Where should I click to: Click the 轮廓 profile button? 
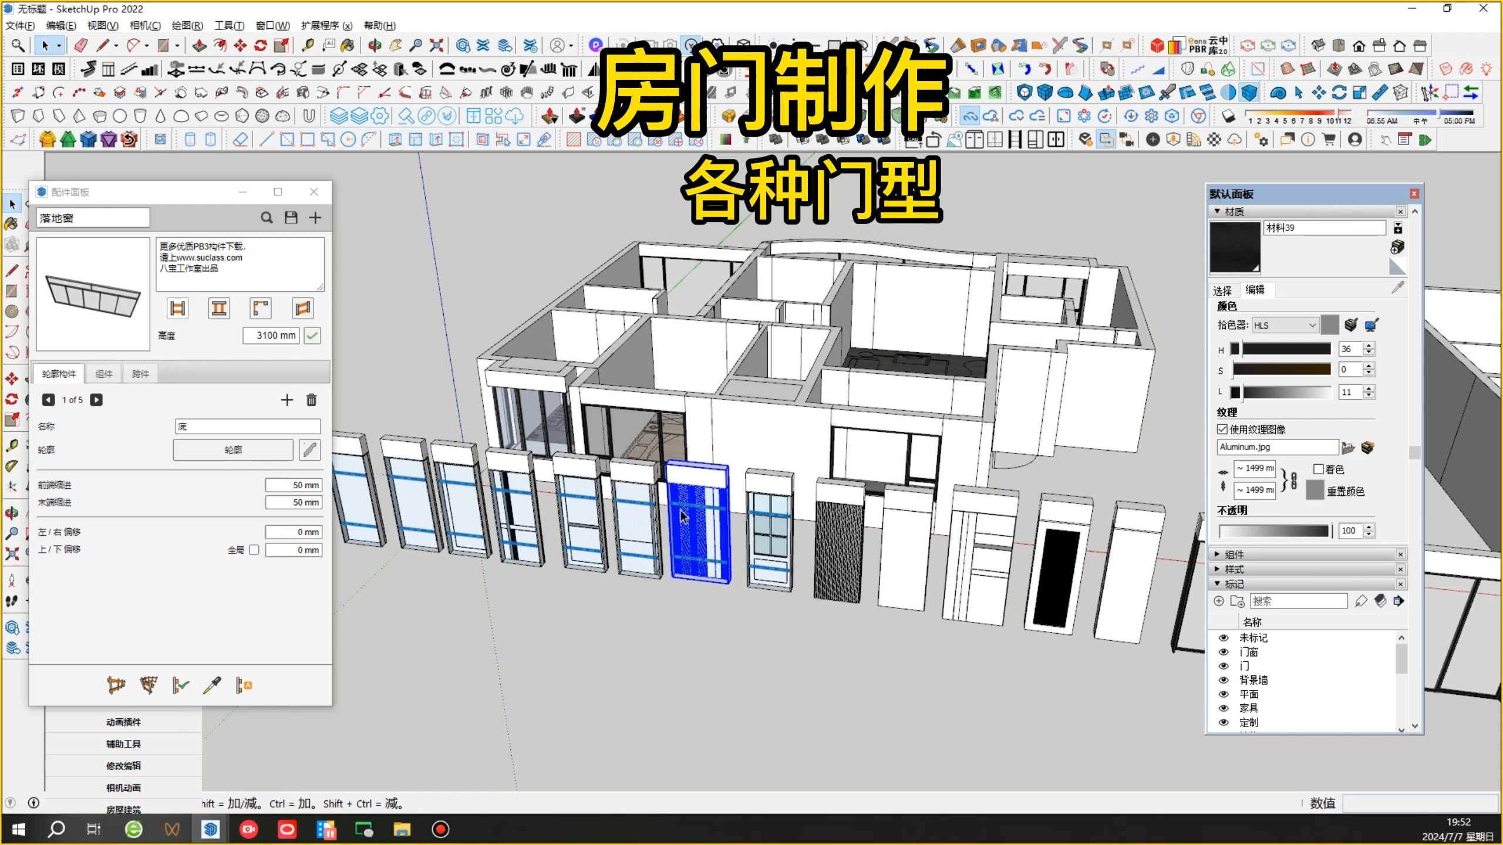(x=233, y=449)
